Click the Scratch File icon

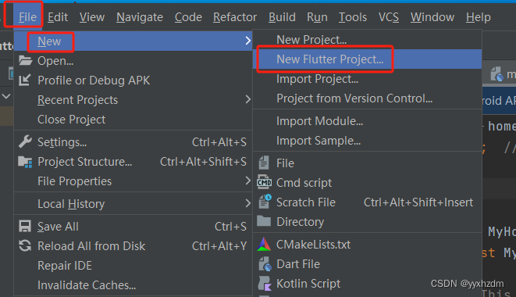click(x=265, y=202)
